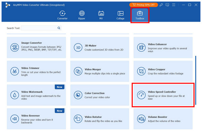Click 'Adjust the volume of the video' text
202x131 pixels.
coord(164,121)
